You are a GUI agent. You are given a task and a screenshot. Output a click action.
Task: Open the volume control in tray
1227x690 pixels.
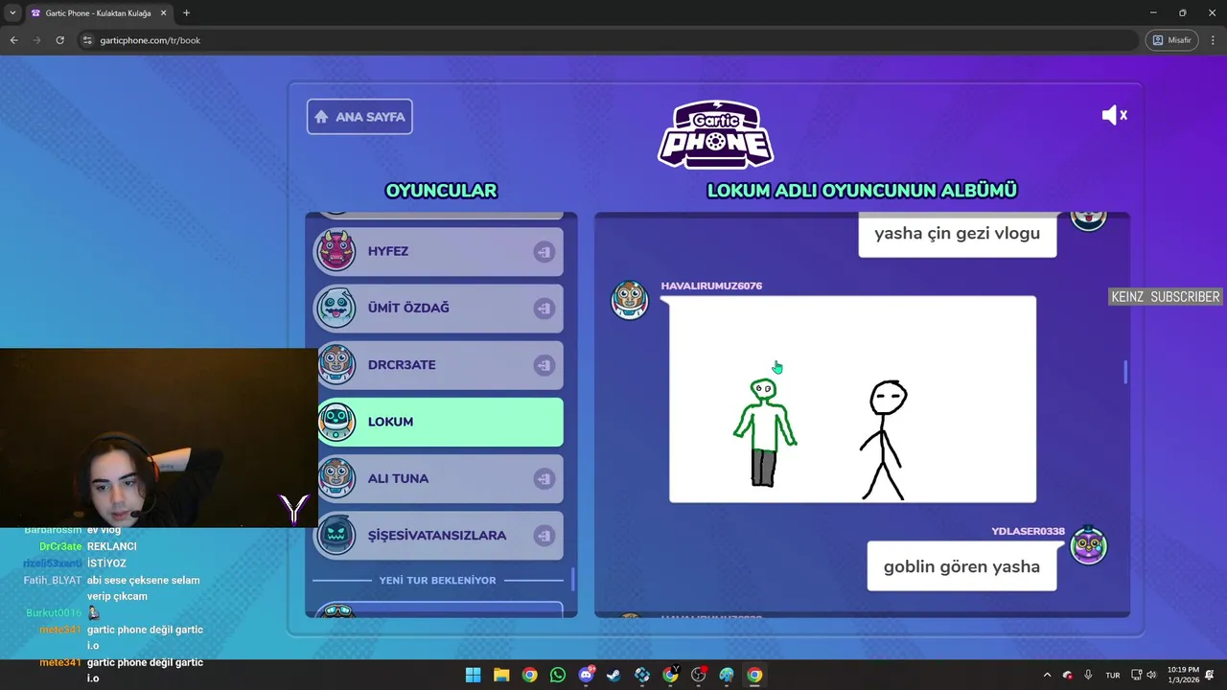click(1151, 675)
